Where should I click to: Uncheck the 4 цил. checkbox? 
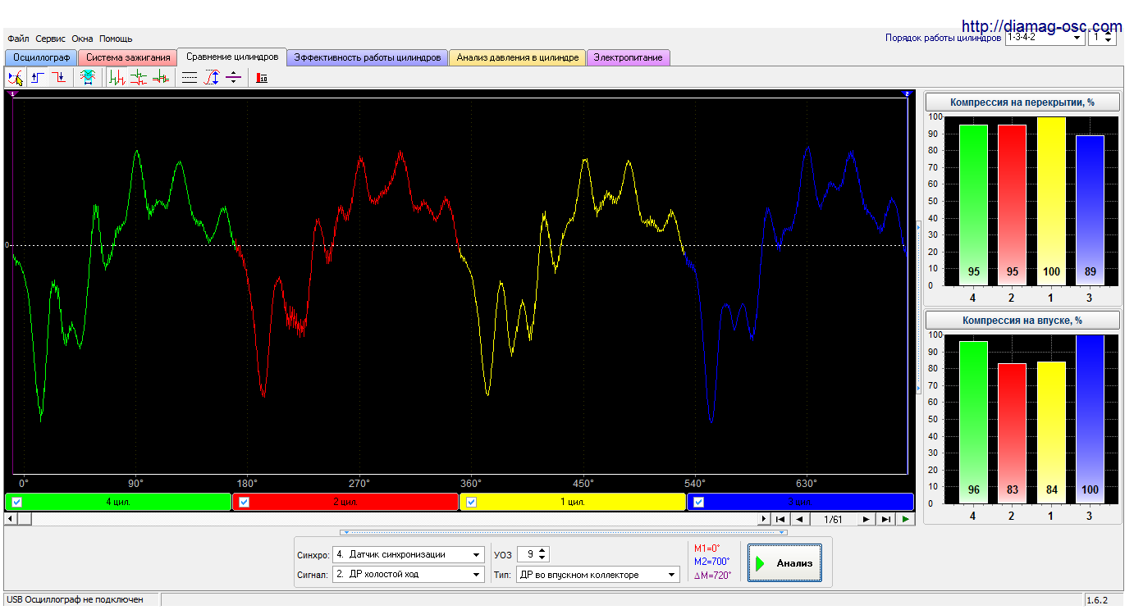pyautogui.click(x=16, y=503)
